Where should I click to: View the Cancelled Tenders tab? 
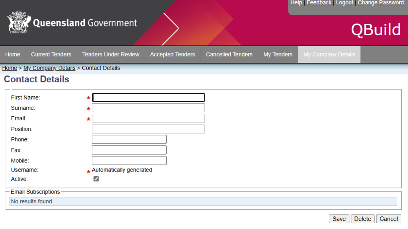click(x=229, y=54)
